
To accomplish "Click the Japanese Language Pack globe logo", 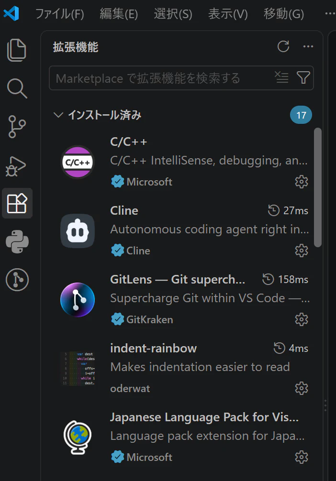I will (x=78, y=437).
